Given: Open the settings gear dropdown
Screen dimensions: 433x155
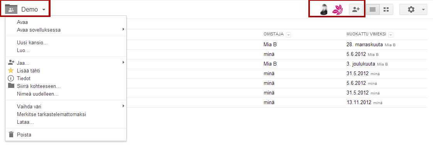Looking at the screenshot, I should click(413, 10).
